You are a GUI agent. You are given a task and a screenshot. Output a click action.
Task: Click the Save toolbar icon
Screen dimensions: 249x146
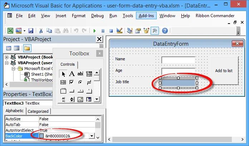click(x=31, y=30)
